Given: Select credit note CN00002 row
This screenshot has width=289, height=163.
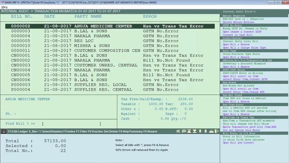Looking at the screenshot, I should point(110,60).
